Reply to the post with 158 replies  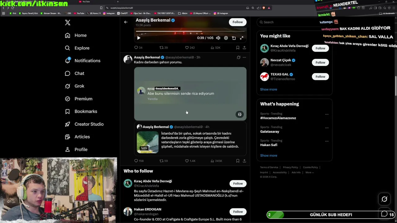coord(139,161)
